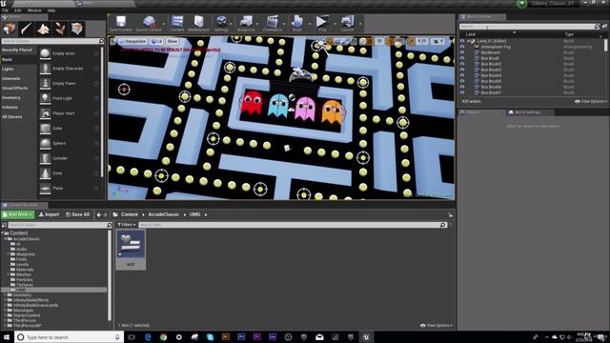
Task: Click Play toolbar button
Action: click(x=322, y=23)
